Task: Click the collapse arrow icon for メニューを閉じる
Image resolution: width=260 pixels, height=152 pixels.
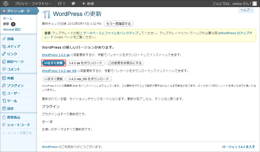Action: coord(4,133)
